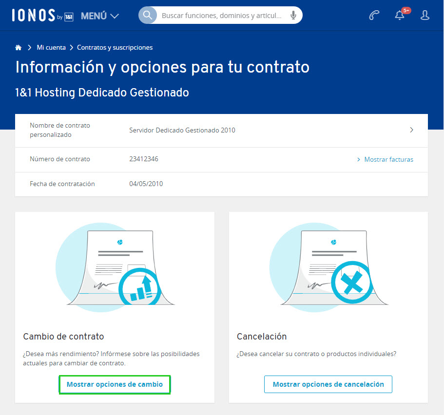Click Mostrar facturas link

point(386,159)
